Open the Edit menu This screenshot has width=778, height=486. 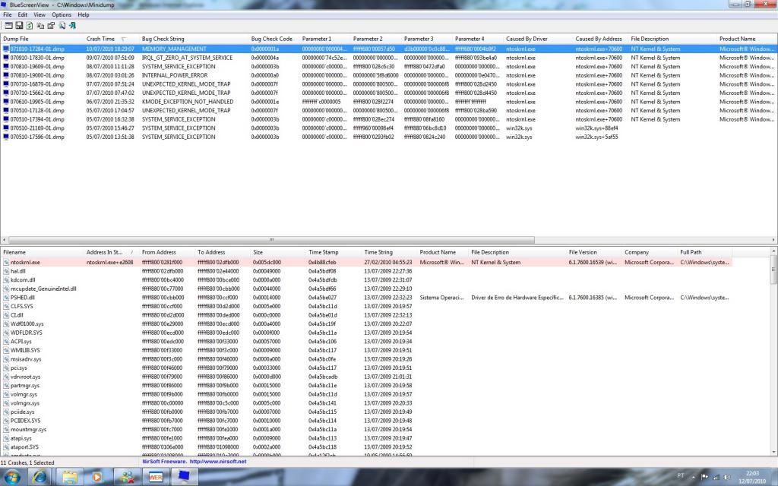click(x=23, y=15)
